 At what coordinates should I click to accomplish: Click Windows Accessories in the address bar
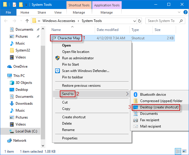coord(59,21)
